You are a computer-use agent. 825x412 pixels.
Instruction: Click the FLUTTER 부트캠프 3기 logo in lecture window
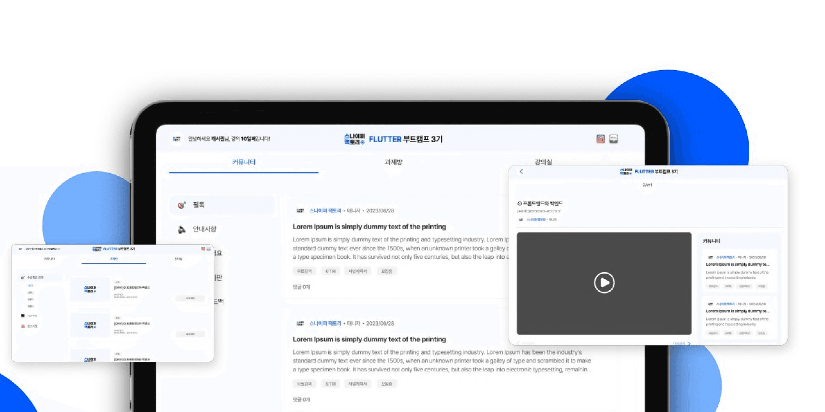pos(649,172)
